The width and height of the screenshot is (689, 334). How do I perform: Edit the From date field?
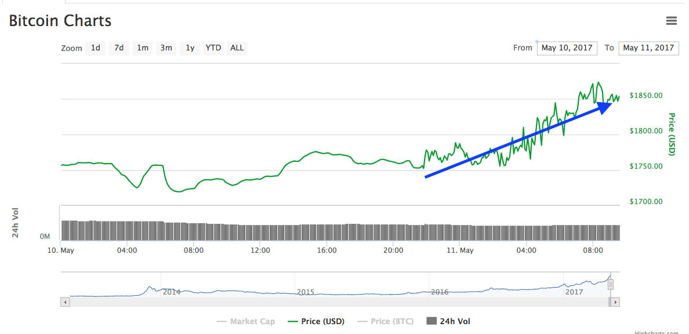[567, 48]
